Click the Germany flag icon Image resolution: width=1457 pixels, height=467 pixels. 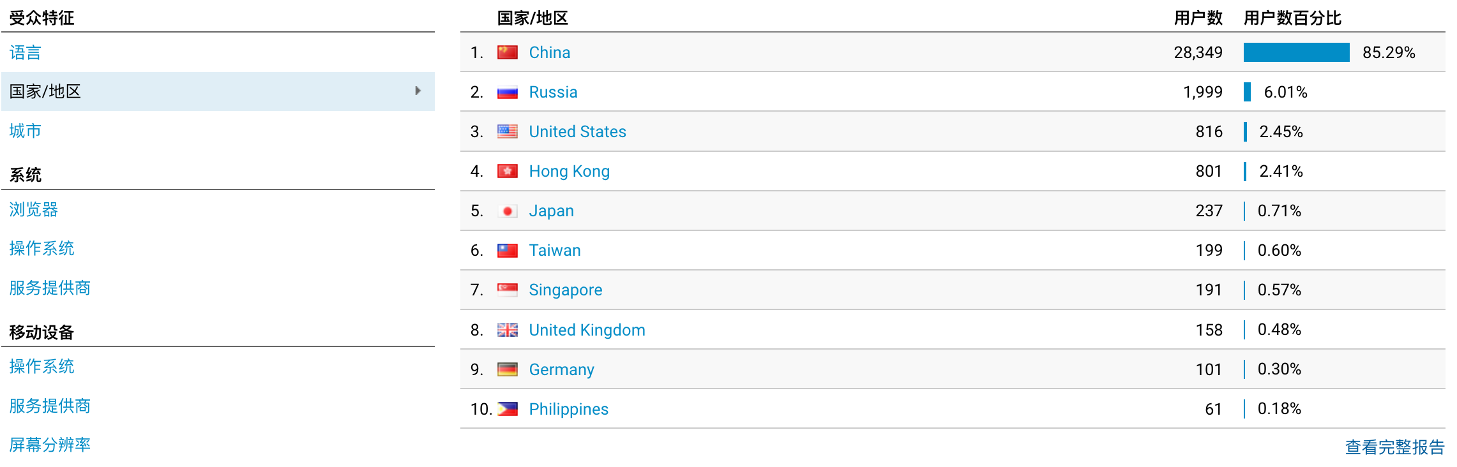tap(507, 369)
